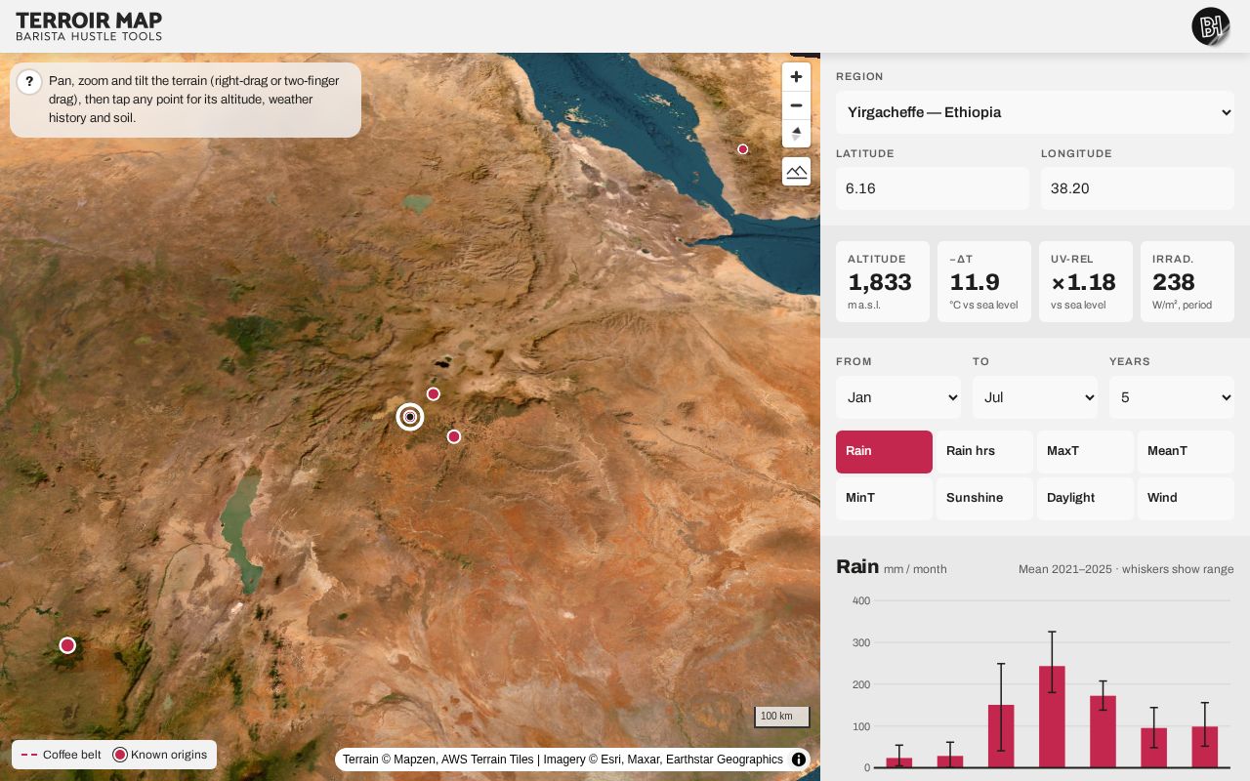Select the MeanT metric
This screenshot has width=1250, height=781.
1186,452
